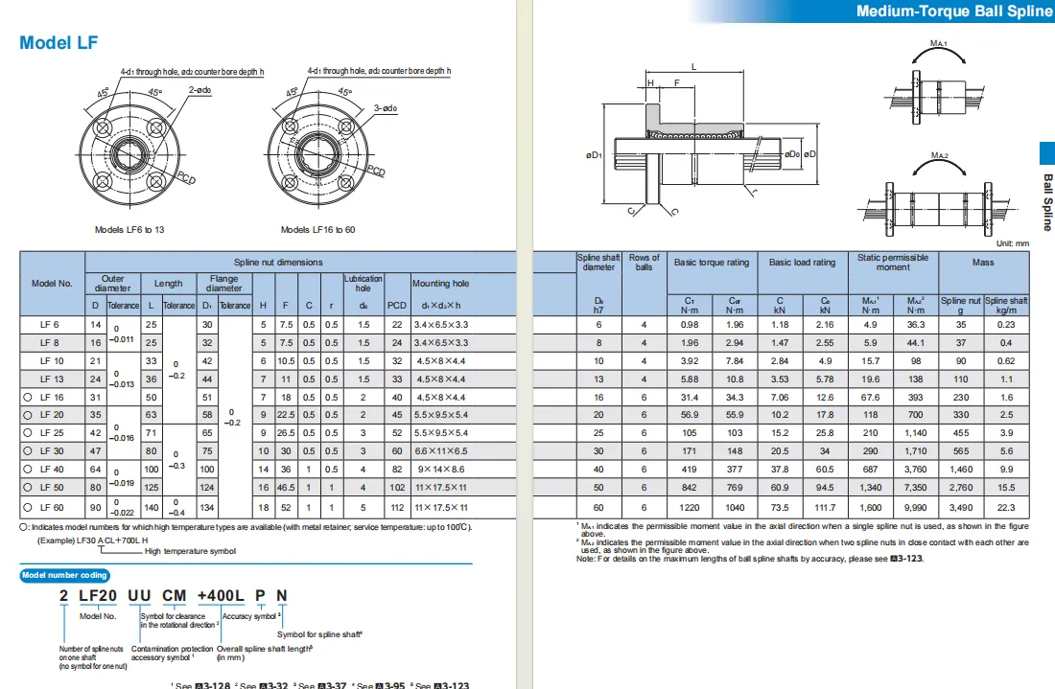Open the '3-123' reference in the Note line
Screen dimensions: 1055x689
(x=906, y=559)
